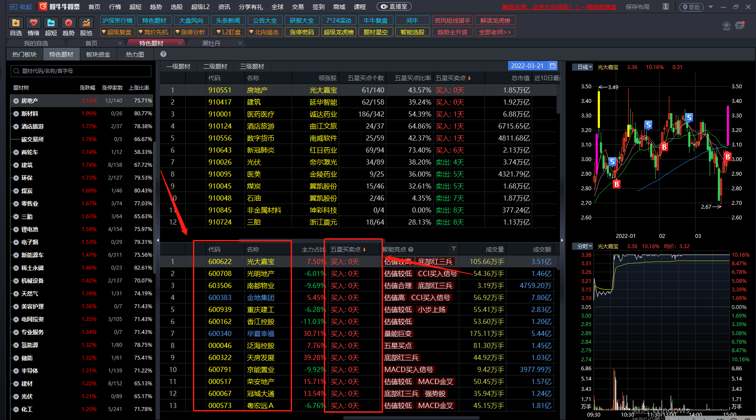Image resolution: width=756 pixels, height=420 pixels.
Task: Expand the 房地产 tree item
Action: point(16,101)
